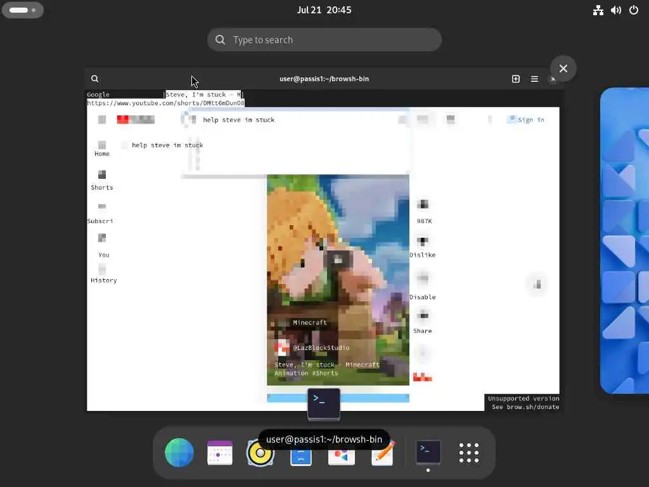Open the Calendar app in the dock
The image size is (649, 487).
coord(220,452)
